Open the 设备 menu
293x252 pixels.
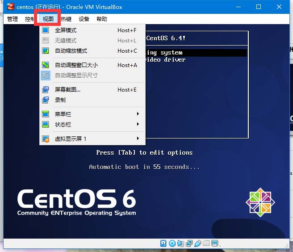click(x=84, y=19)
